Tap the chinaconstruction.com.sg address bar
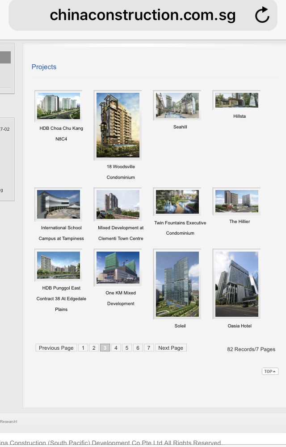This screenshot has width=286, height=447. click(143, 16)
